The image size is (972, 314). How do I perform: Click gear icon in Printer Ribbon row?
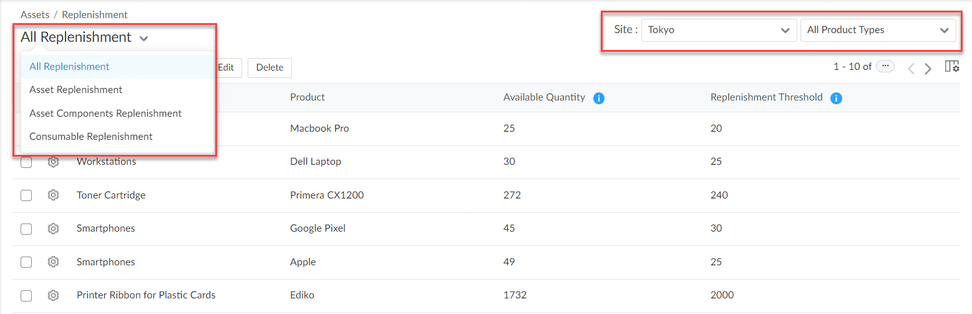(53, 295)
